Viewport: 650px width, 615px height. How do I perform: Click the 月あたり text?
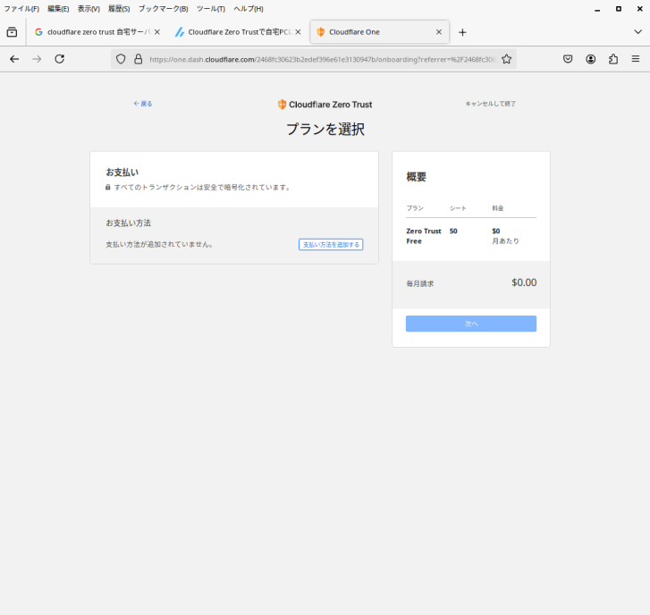click(505, 241)
